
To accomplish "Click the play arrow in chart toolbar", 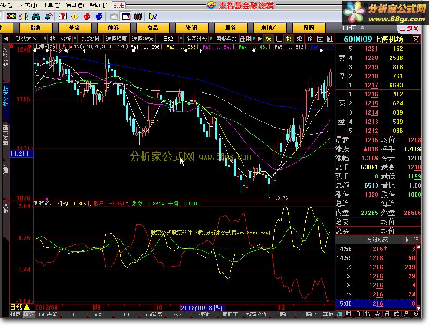I will pos(260,39).
